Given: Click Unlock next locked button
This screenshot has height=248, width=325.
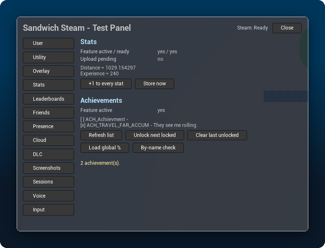Looking at the screenshot, I should pyautogui.click(x=155, y=135).
